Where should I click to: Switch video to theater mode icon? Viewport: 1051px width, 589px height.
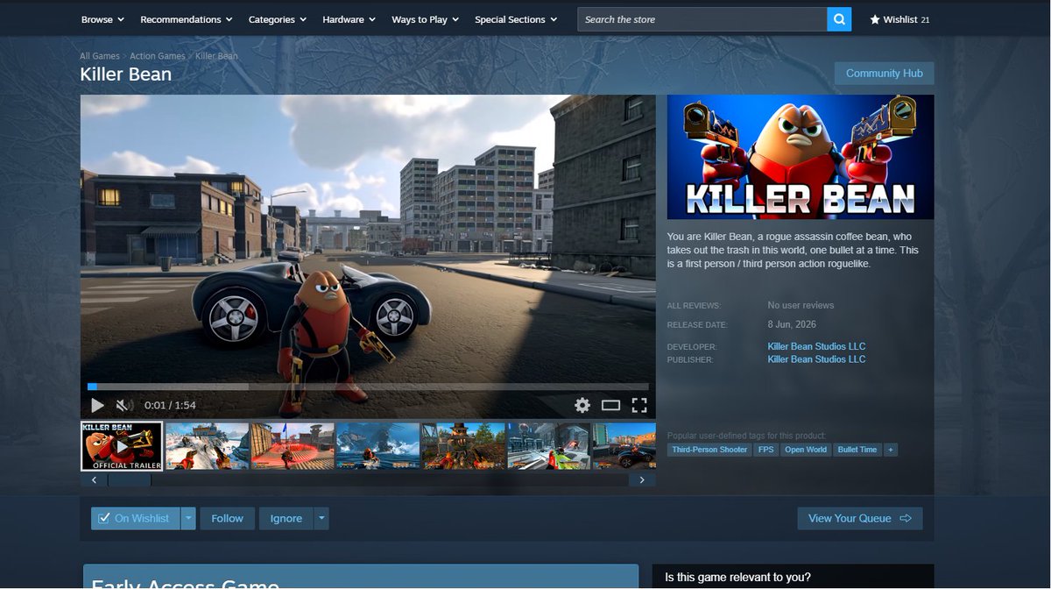(610, 405)
